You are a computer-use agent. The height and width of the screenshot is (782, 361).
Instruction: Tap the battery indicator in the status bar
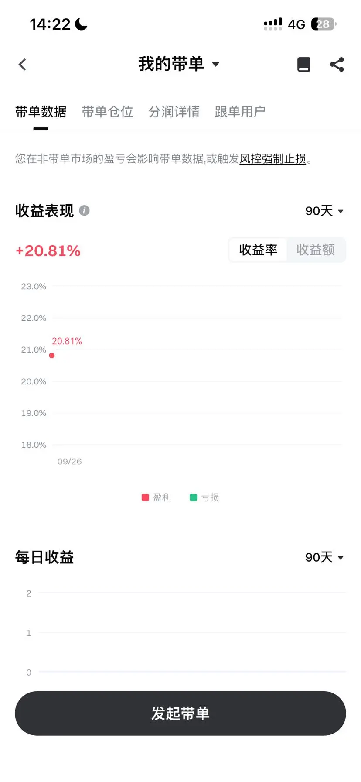pos(324,24)
